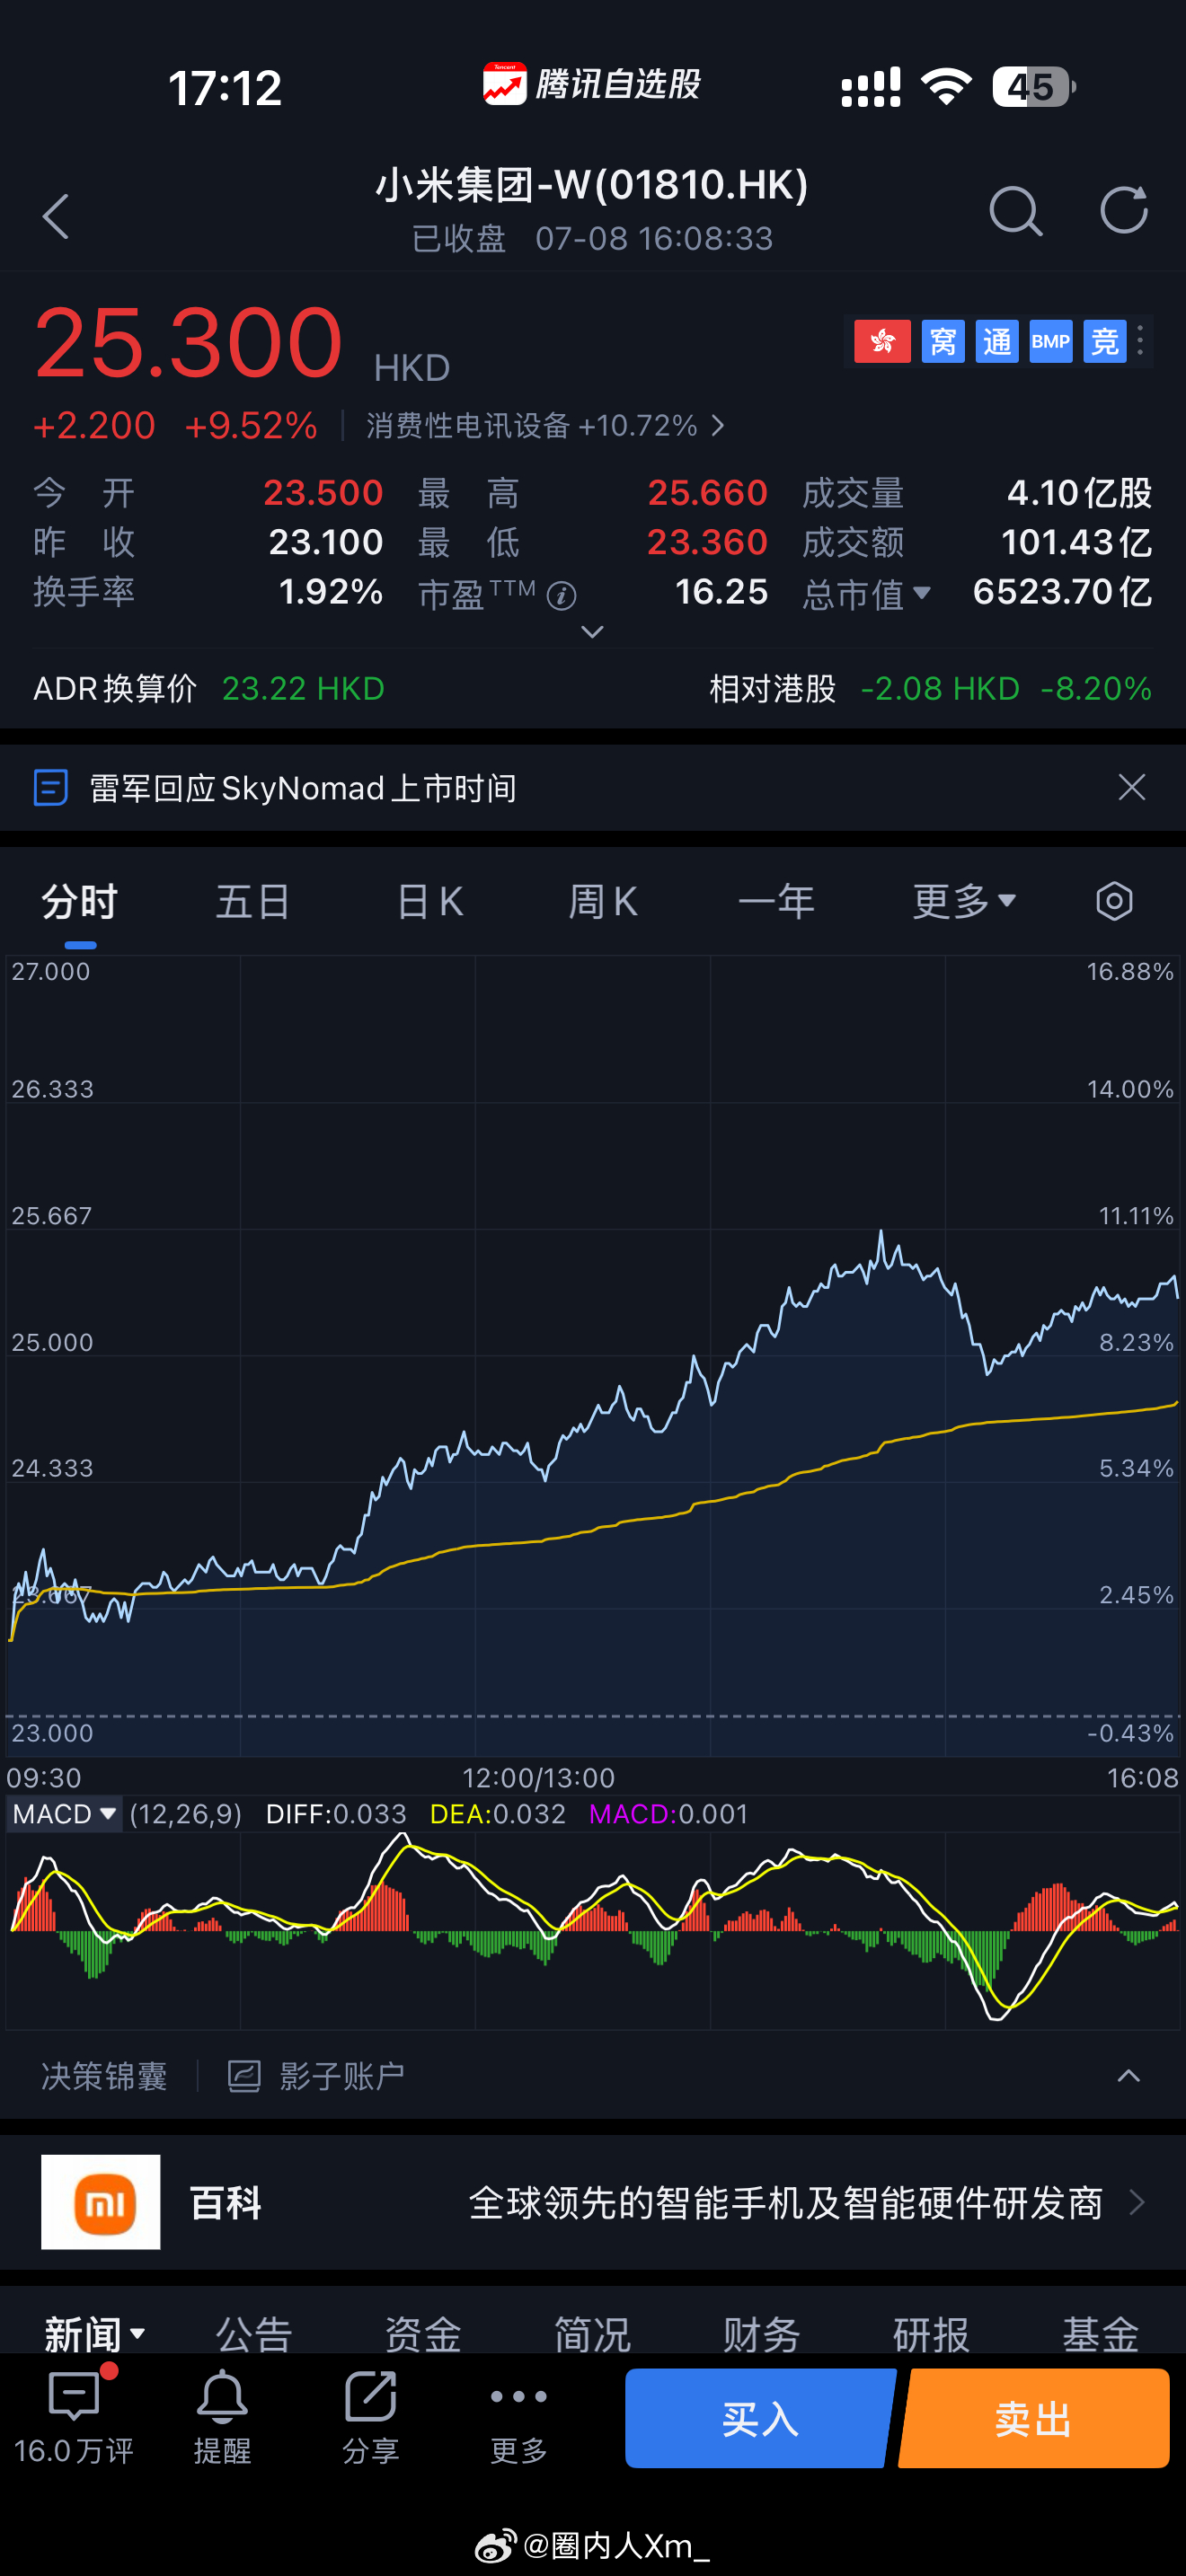Tap the stock title 小米集团-W(01810.HK)
This screenshot has height=2576, width=1186.
(592, 185)
